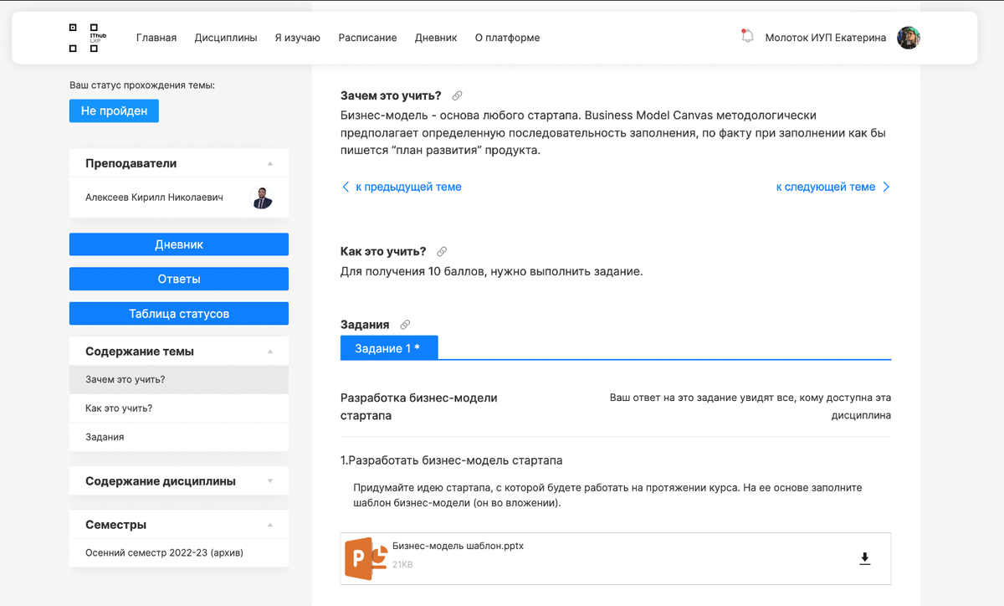Download «Бизнес-модель шаблон.pptx» via the download icon
The height and width of the screenshot is (606, 1004).
click(x=865, y=557)
